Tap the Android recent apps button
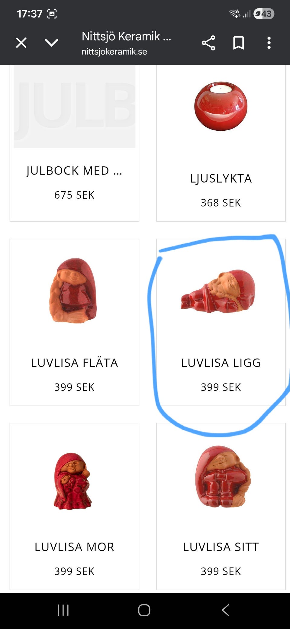This screenshot has width=290, height=629. point(63,610)
